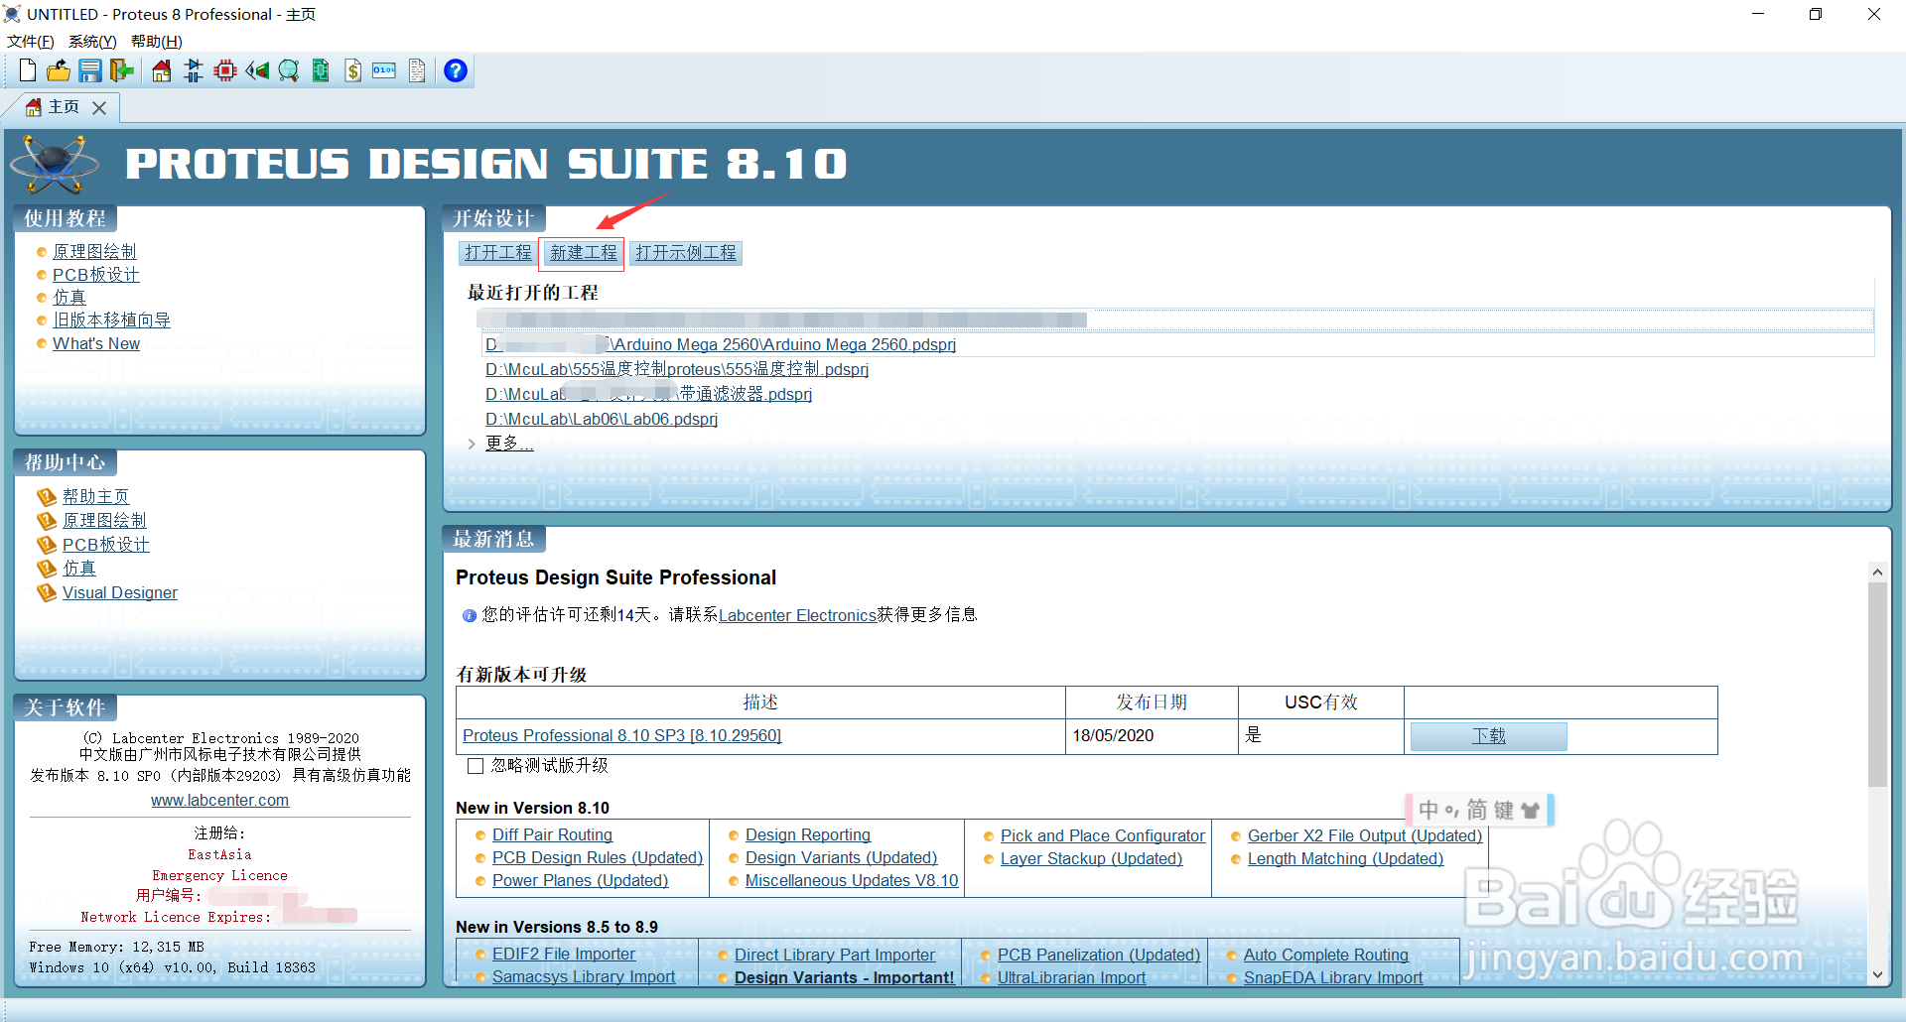Open the 系统(Y) menu
The height and width of the screenshot is (1022, 1906).
click(91, 41)
